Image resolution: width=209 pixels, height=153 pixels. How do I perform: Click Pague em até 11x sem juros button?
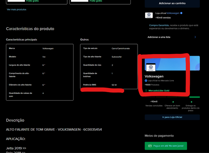coord(166,146)
